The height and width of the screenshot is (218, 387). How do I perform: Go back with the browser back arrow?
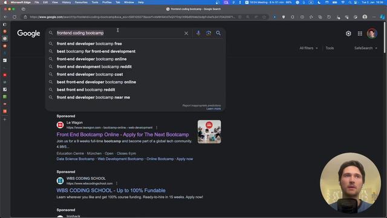[5, 17]
